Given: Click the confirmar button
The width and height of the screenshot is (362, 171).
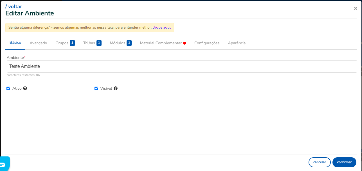Looking at the screenshot, I should pyautogui.click(x=344, y=162).
